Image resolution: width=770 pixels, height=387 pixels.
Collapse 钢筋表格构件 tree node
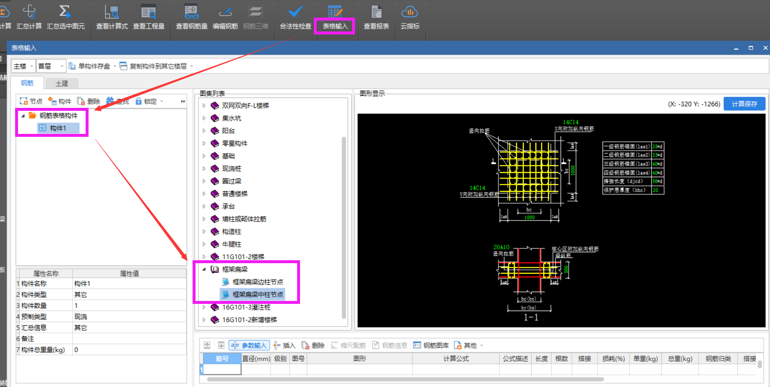(23, 115)
